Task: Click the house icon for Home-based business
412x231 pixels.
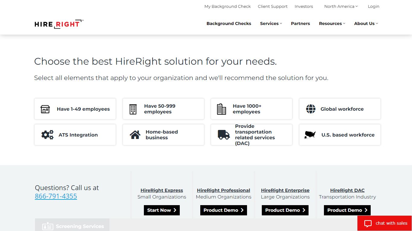Action: click(x=135, y=135)
